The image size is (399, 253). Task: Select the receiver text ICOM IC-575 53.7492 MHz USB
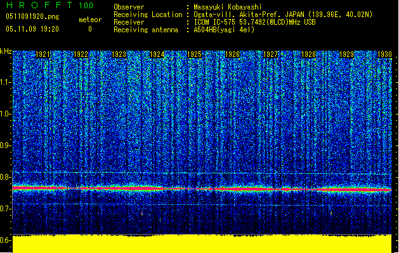pyautogui.click(x=255, y=22)
